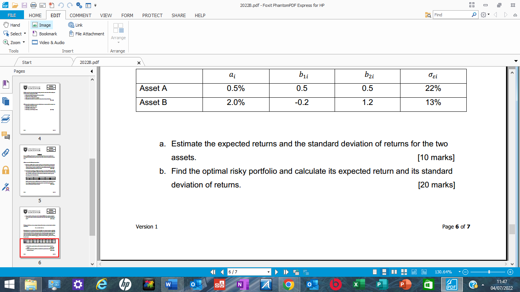Image resolution: width=520 pixels, height=292 pixels.
Task: Open the Signatures panel icon in sidebar
Action: point(6,187)
